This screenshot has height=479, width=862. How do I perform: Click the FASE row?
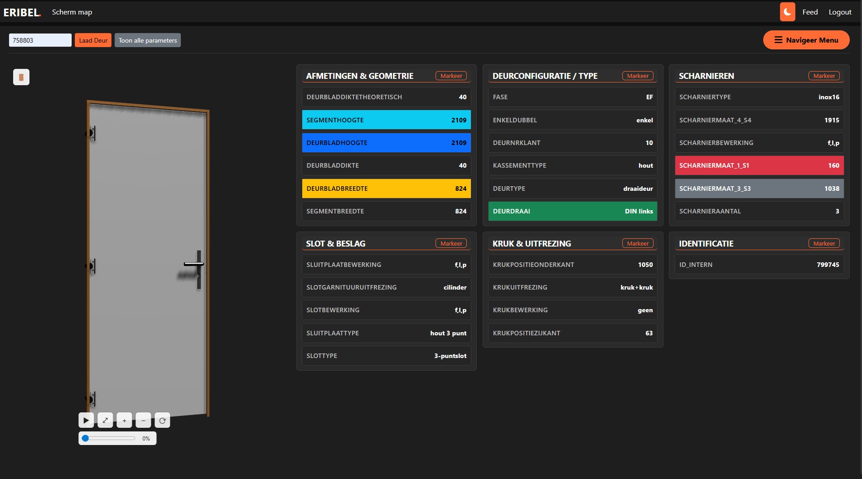[573, 97]
